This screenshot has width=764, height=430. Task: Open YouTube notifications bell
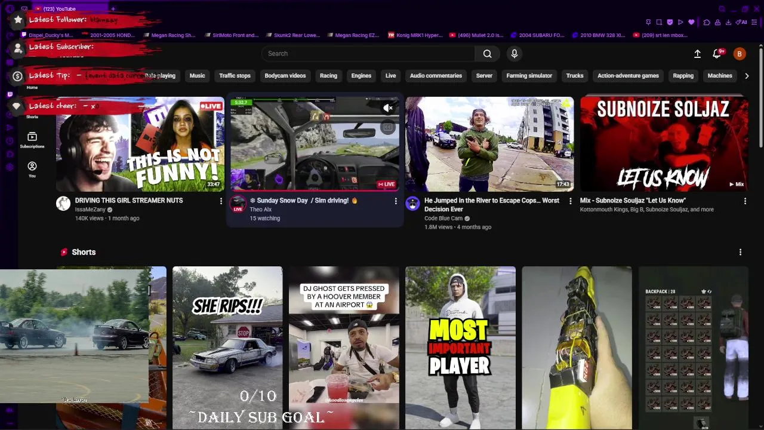click(x=717, y=54)
